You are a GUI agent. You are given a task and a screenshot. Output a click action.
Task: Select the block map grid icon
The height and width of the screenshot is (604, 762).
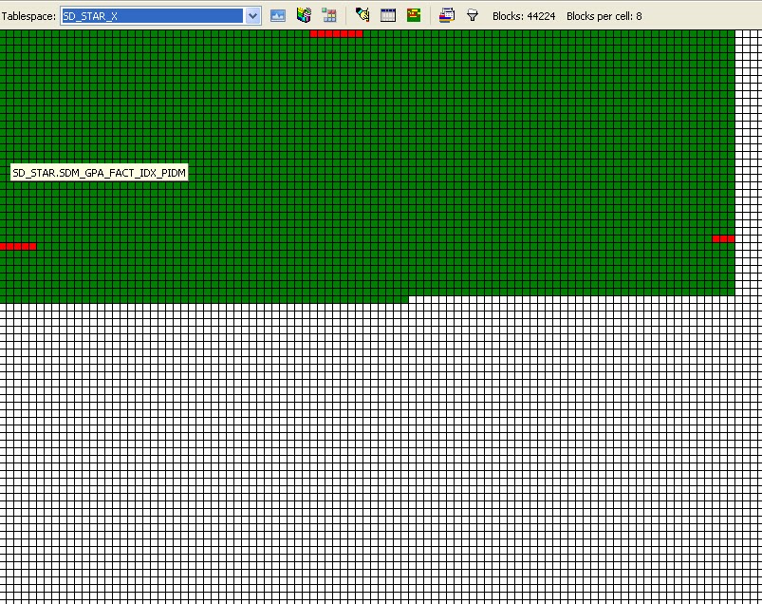[330, 15]
